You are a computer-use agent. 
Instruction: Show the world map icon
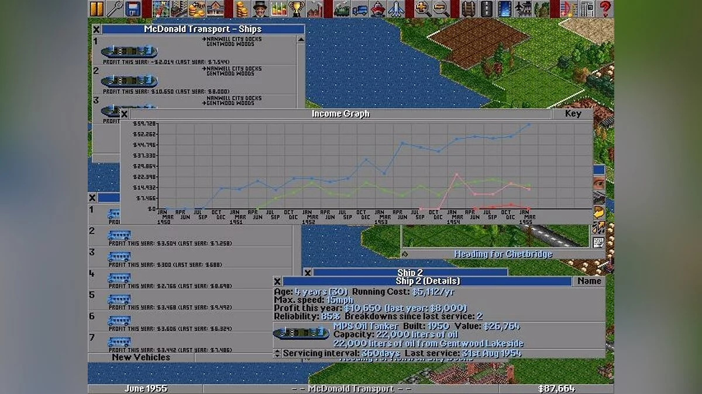[x=161, y=9]
